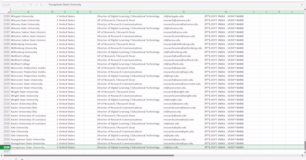Click the ctl@wofford.edu cell
The width and height of the screenshot is (306, 160).
pyautogui.click(x=184, y=64)
